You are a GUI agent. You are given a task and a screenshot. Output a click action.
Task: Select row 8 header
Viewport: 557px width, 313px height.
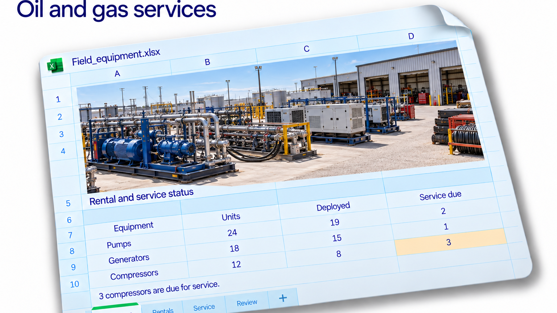(72, 251)
